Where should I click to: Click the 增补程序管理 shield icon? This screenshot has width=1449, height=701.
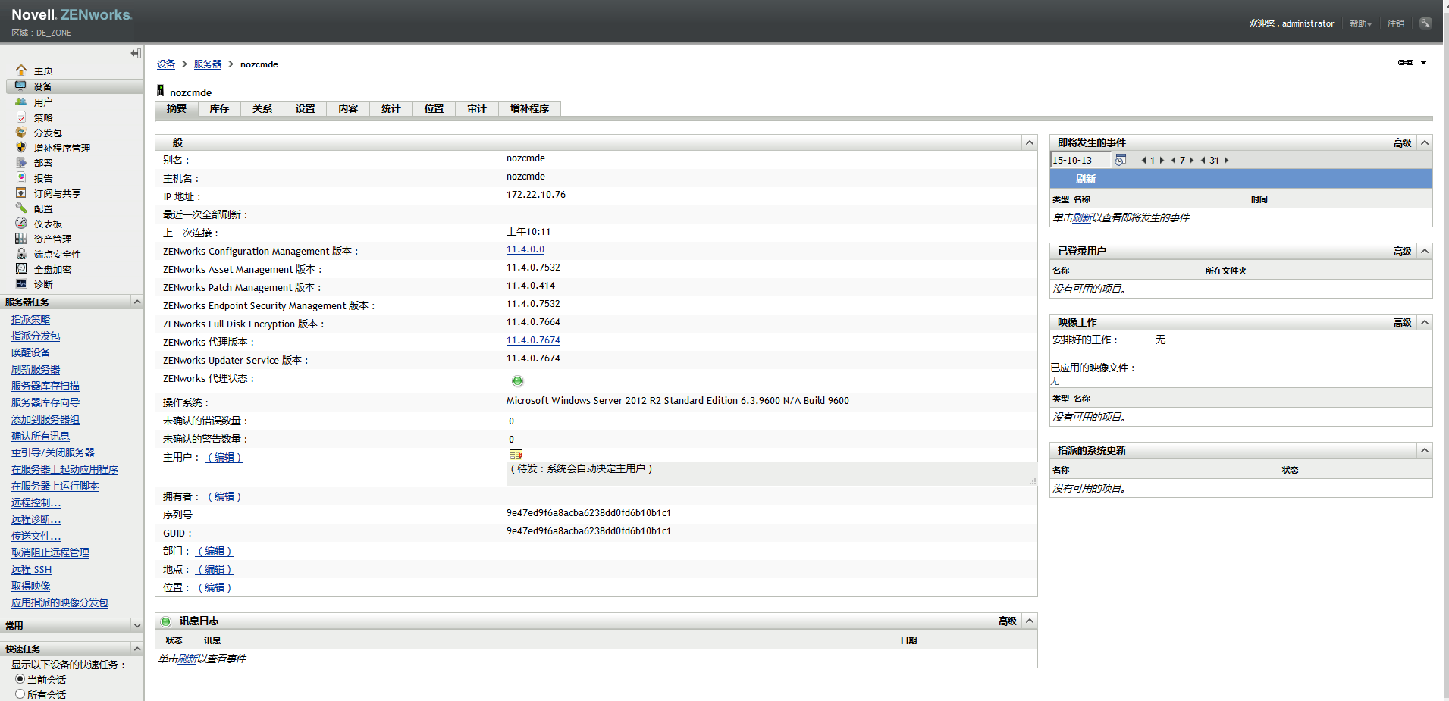pyautogui.click(x=21, y=148)
